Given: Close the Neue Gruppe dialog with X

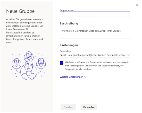Looking at the screenshot, I should click(x=137, y=5).
